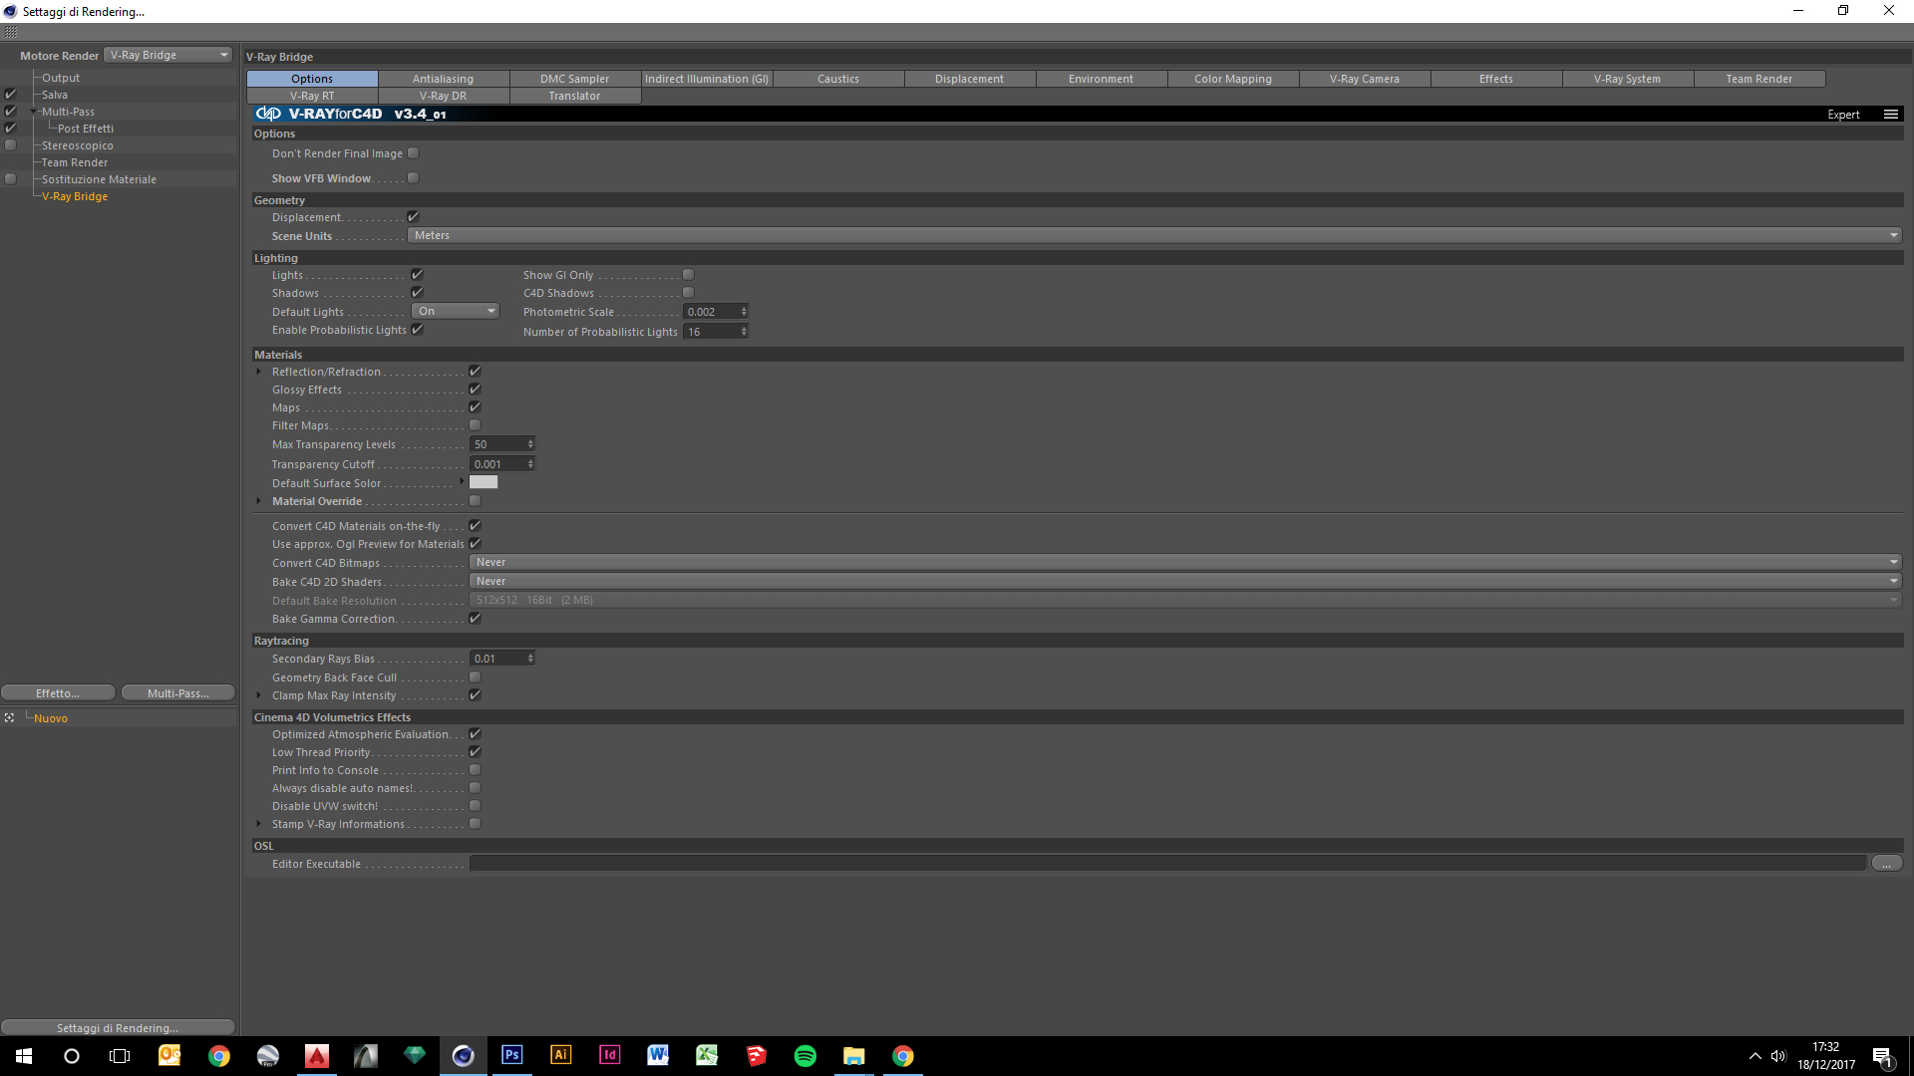The height and width of the screenshot is (1076, 1914).
Task: Open the Scene Units dropdown
Action: 1153,236
